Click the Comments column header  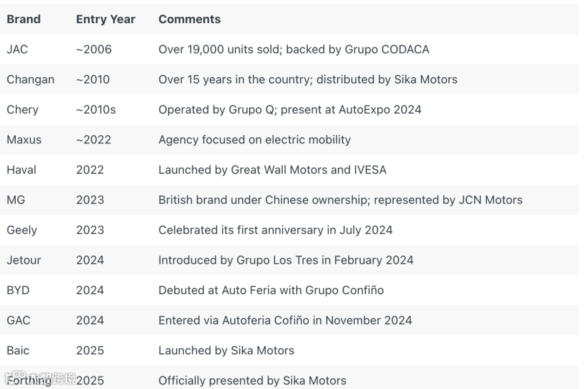(x=189, y=19)
